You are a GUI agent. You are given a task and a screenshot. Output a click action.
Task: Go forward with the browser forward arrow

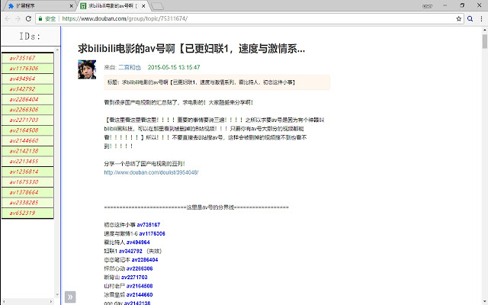tap(18, 18)
